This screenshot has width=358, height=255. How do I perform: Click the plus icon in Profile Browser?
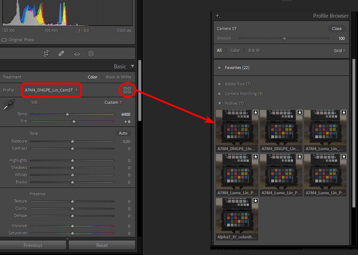click(x=218, y=16)
